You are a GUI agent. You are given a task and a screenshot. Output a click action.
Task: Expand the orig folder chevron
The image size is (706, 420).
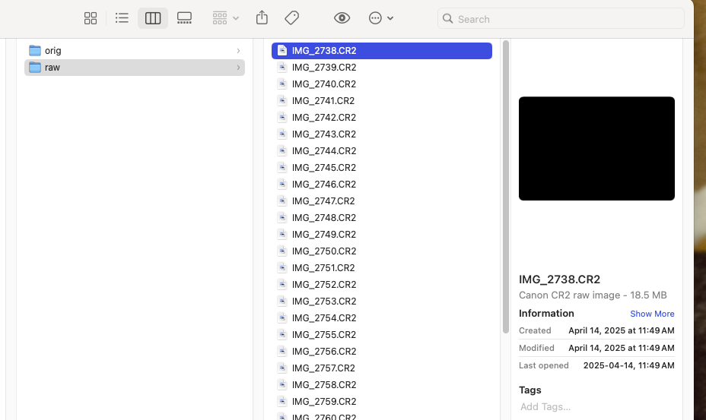pyautogui.click(x=238, y=51)
